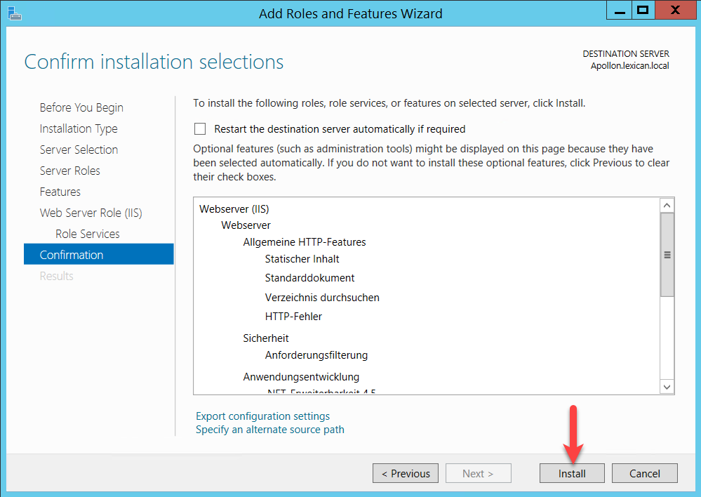The width and height of the screenshot is (701, 497).
Task: Click the Server Manager icon in title bar
Action: (13, 12)
